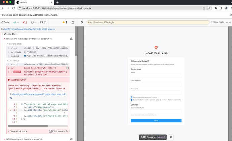232x141 pixels.
Task: Collapse the TEST BODY section
Action: (x=13, y=61)
